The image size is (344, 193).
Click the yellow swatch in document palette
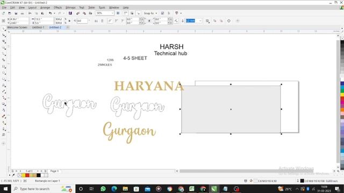tap(24, 175)
